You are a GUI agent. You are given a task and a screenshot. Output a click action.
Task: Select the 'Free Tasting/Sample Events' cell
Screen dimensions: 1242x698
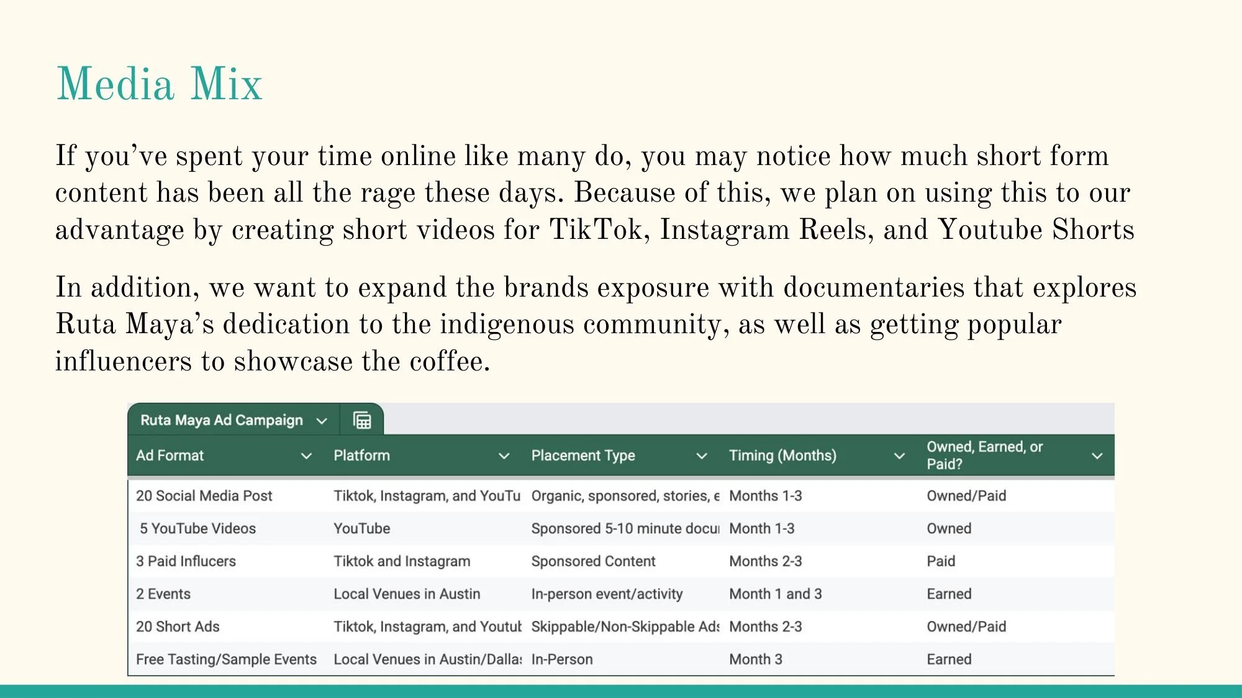[x=226, y=660]
